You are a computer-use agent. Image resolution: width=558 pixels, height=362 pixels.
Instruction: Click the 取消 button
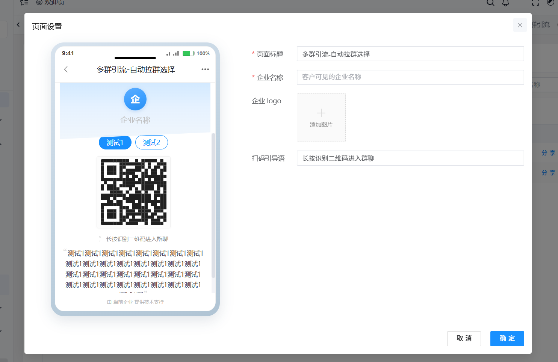pos(464,338)
